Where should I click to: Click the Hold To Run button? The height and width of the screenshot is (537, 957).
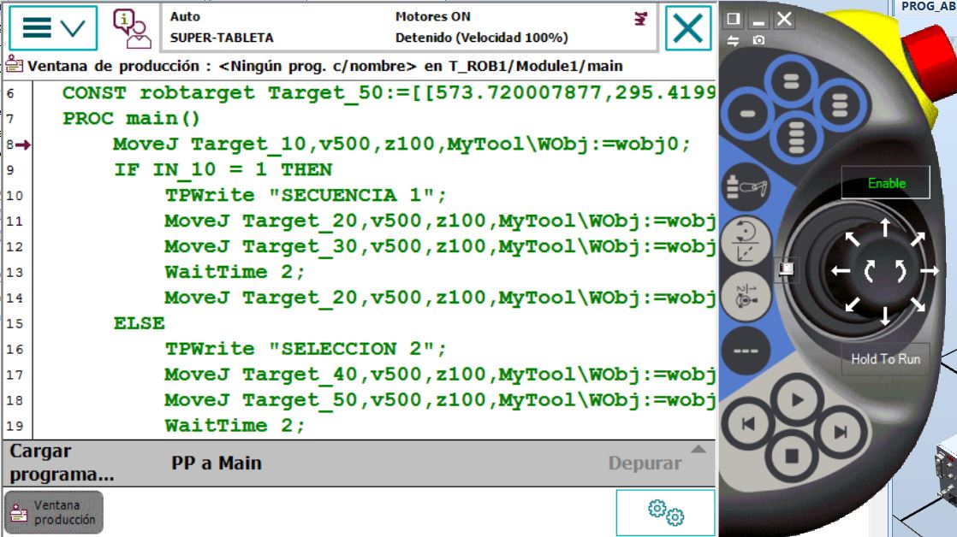(886, 359)
